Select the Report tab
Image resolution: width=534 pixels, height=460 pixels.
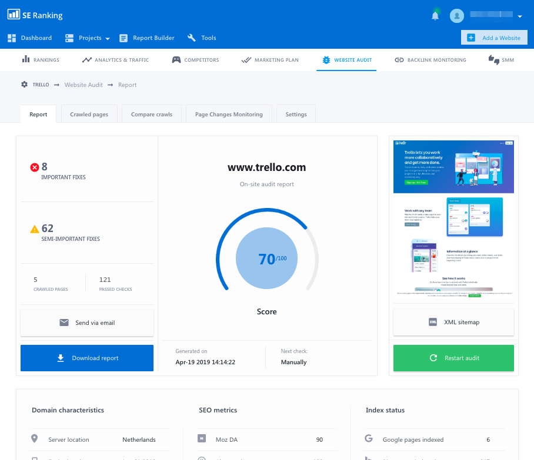38,114
